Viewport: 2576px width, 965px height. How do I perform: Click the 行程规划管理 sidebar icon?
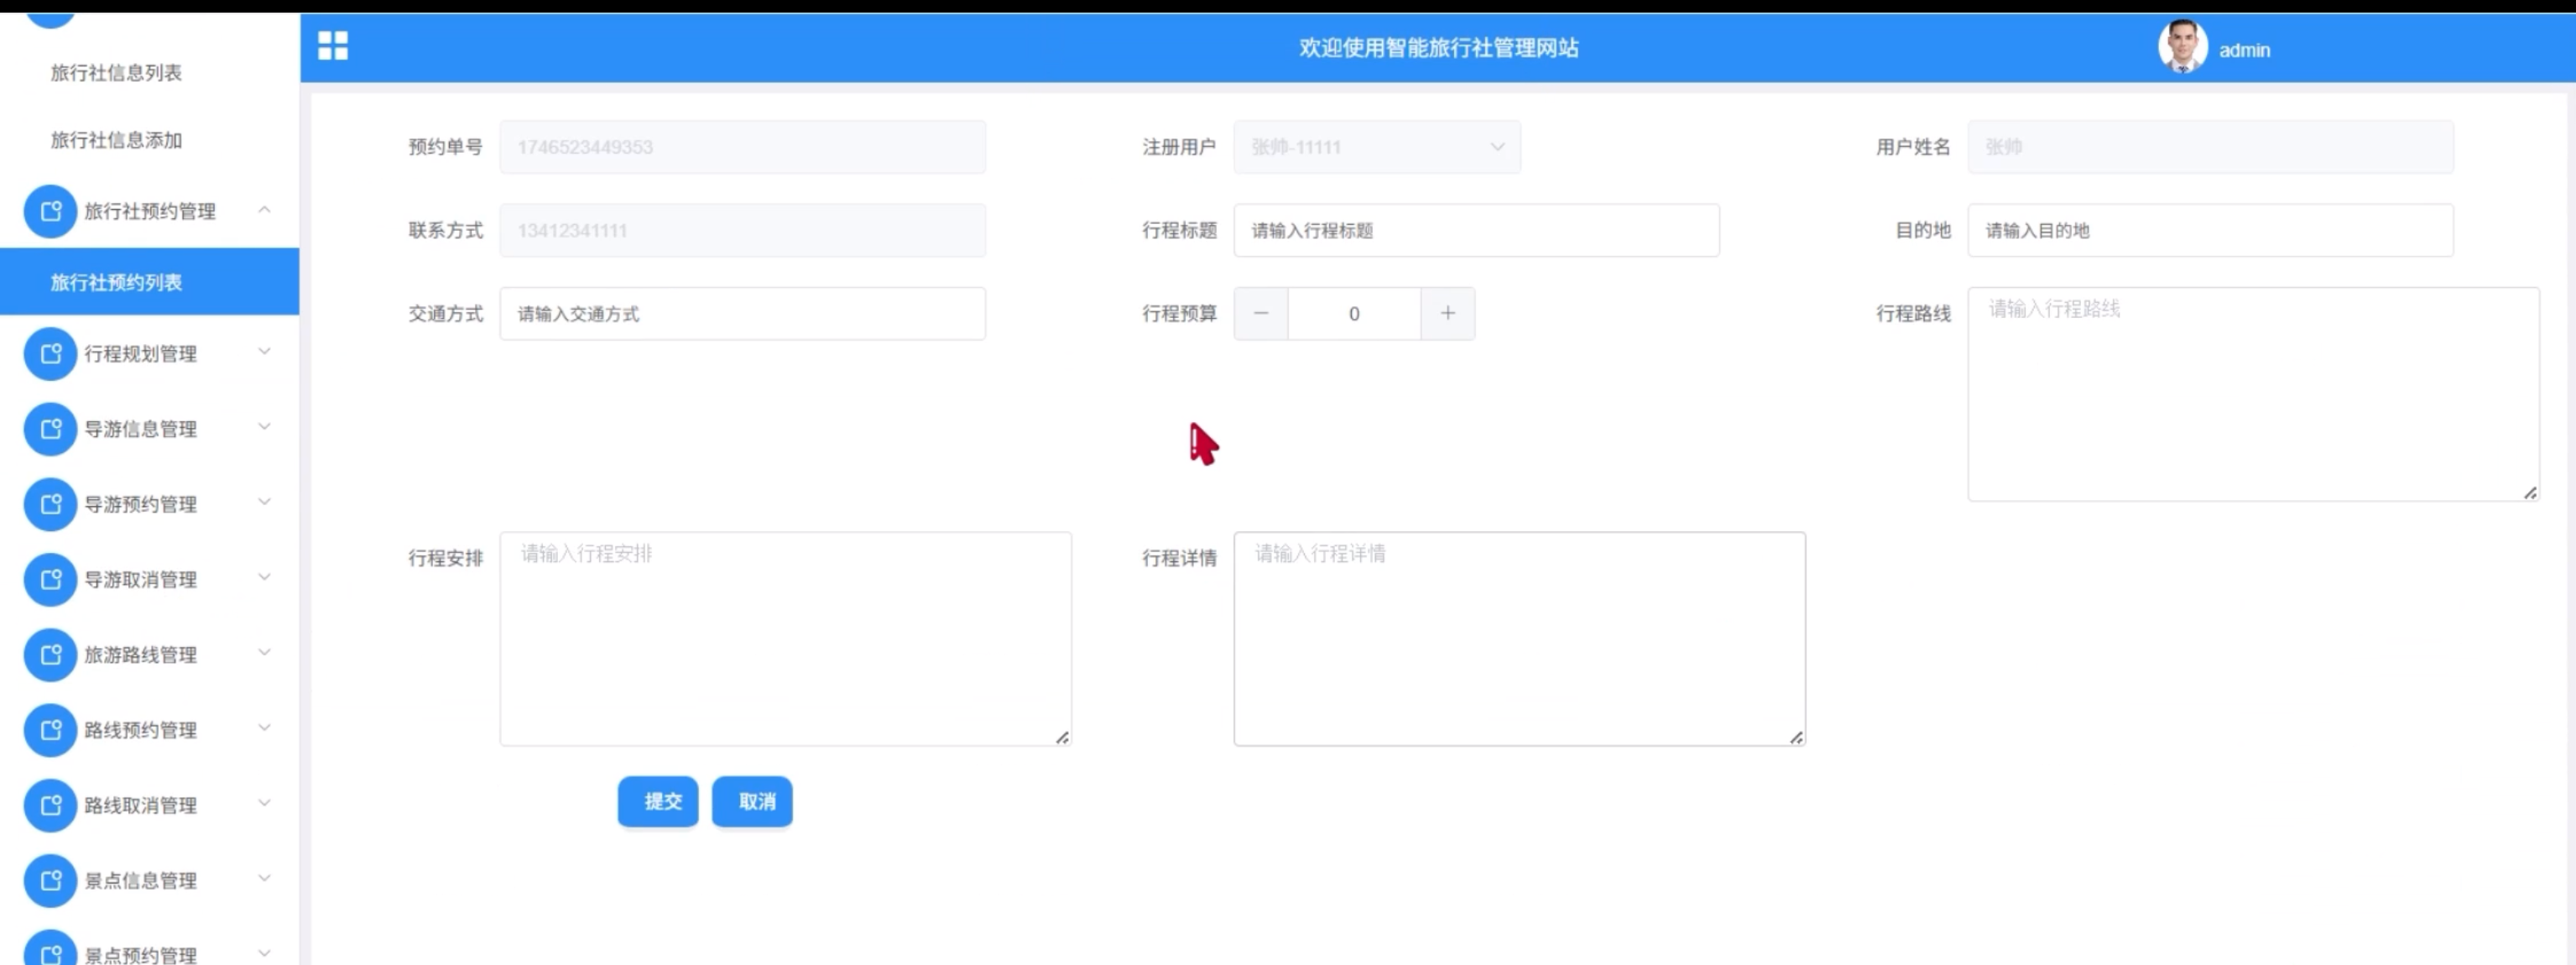50,354
